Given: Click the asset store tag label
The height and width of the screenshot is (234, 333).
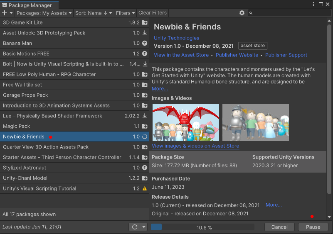Looking at the screenshot, I should [253, 46].
